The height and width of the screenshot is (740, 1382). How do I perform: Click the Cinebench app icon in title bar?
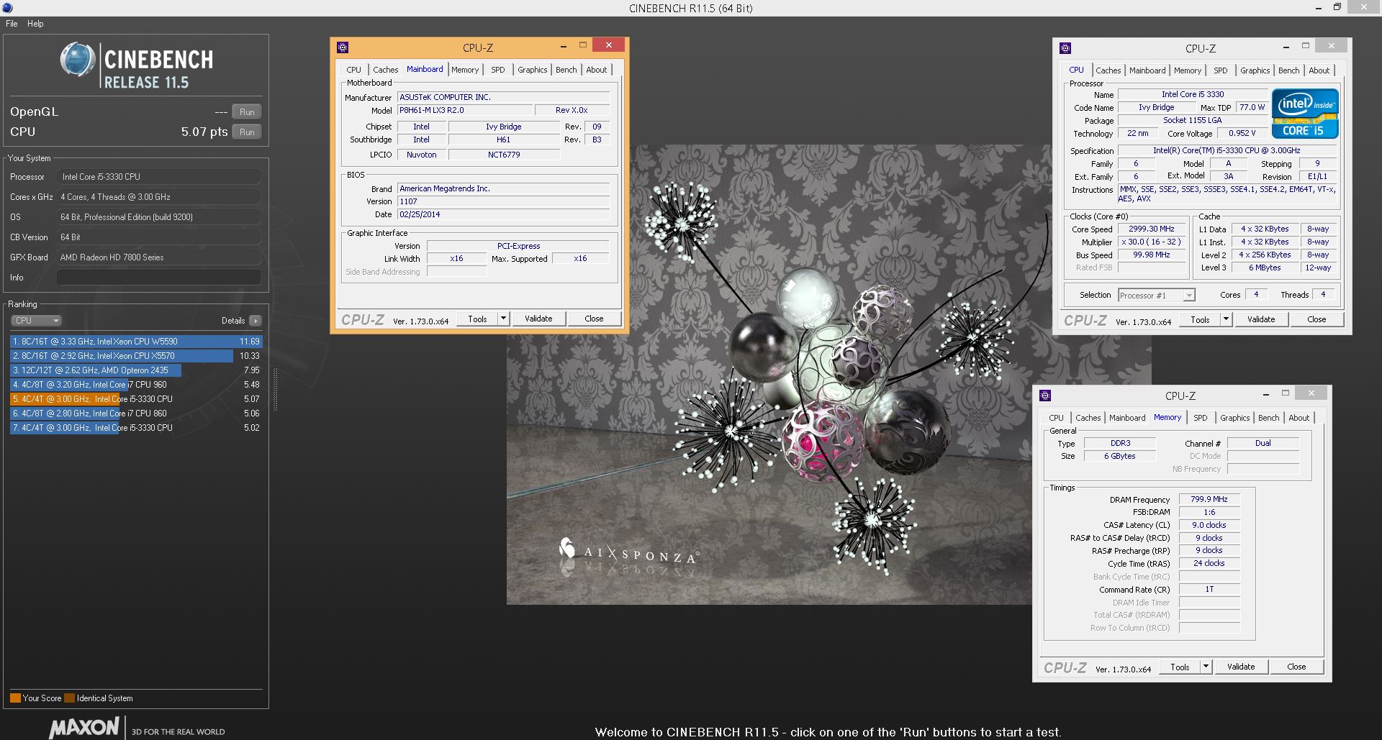6,7
